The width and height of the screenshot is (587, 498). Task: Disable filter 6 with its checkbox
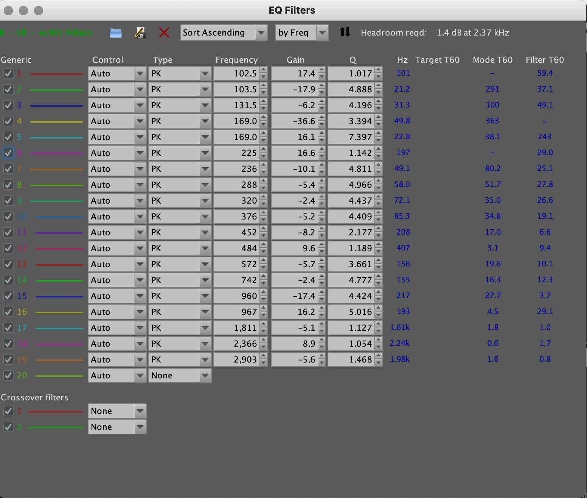(x=8, y=153)
